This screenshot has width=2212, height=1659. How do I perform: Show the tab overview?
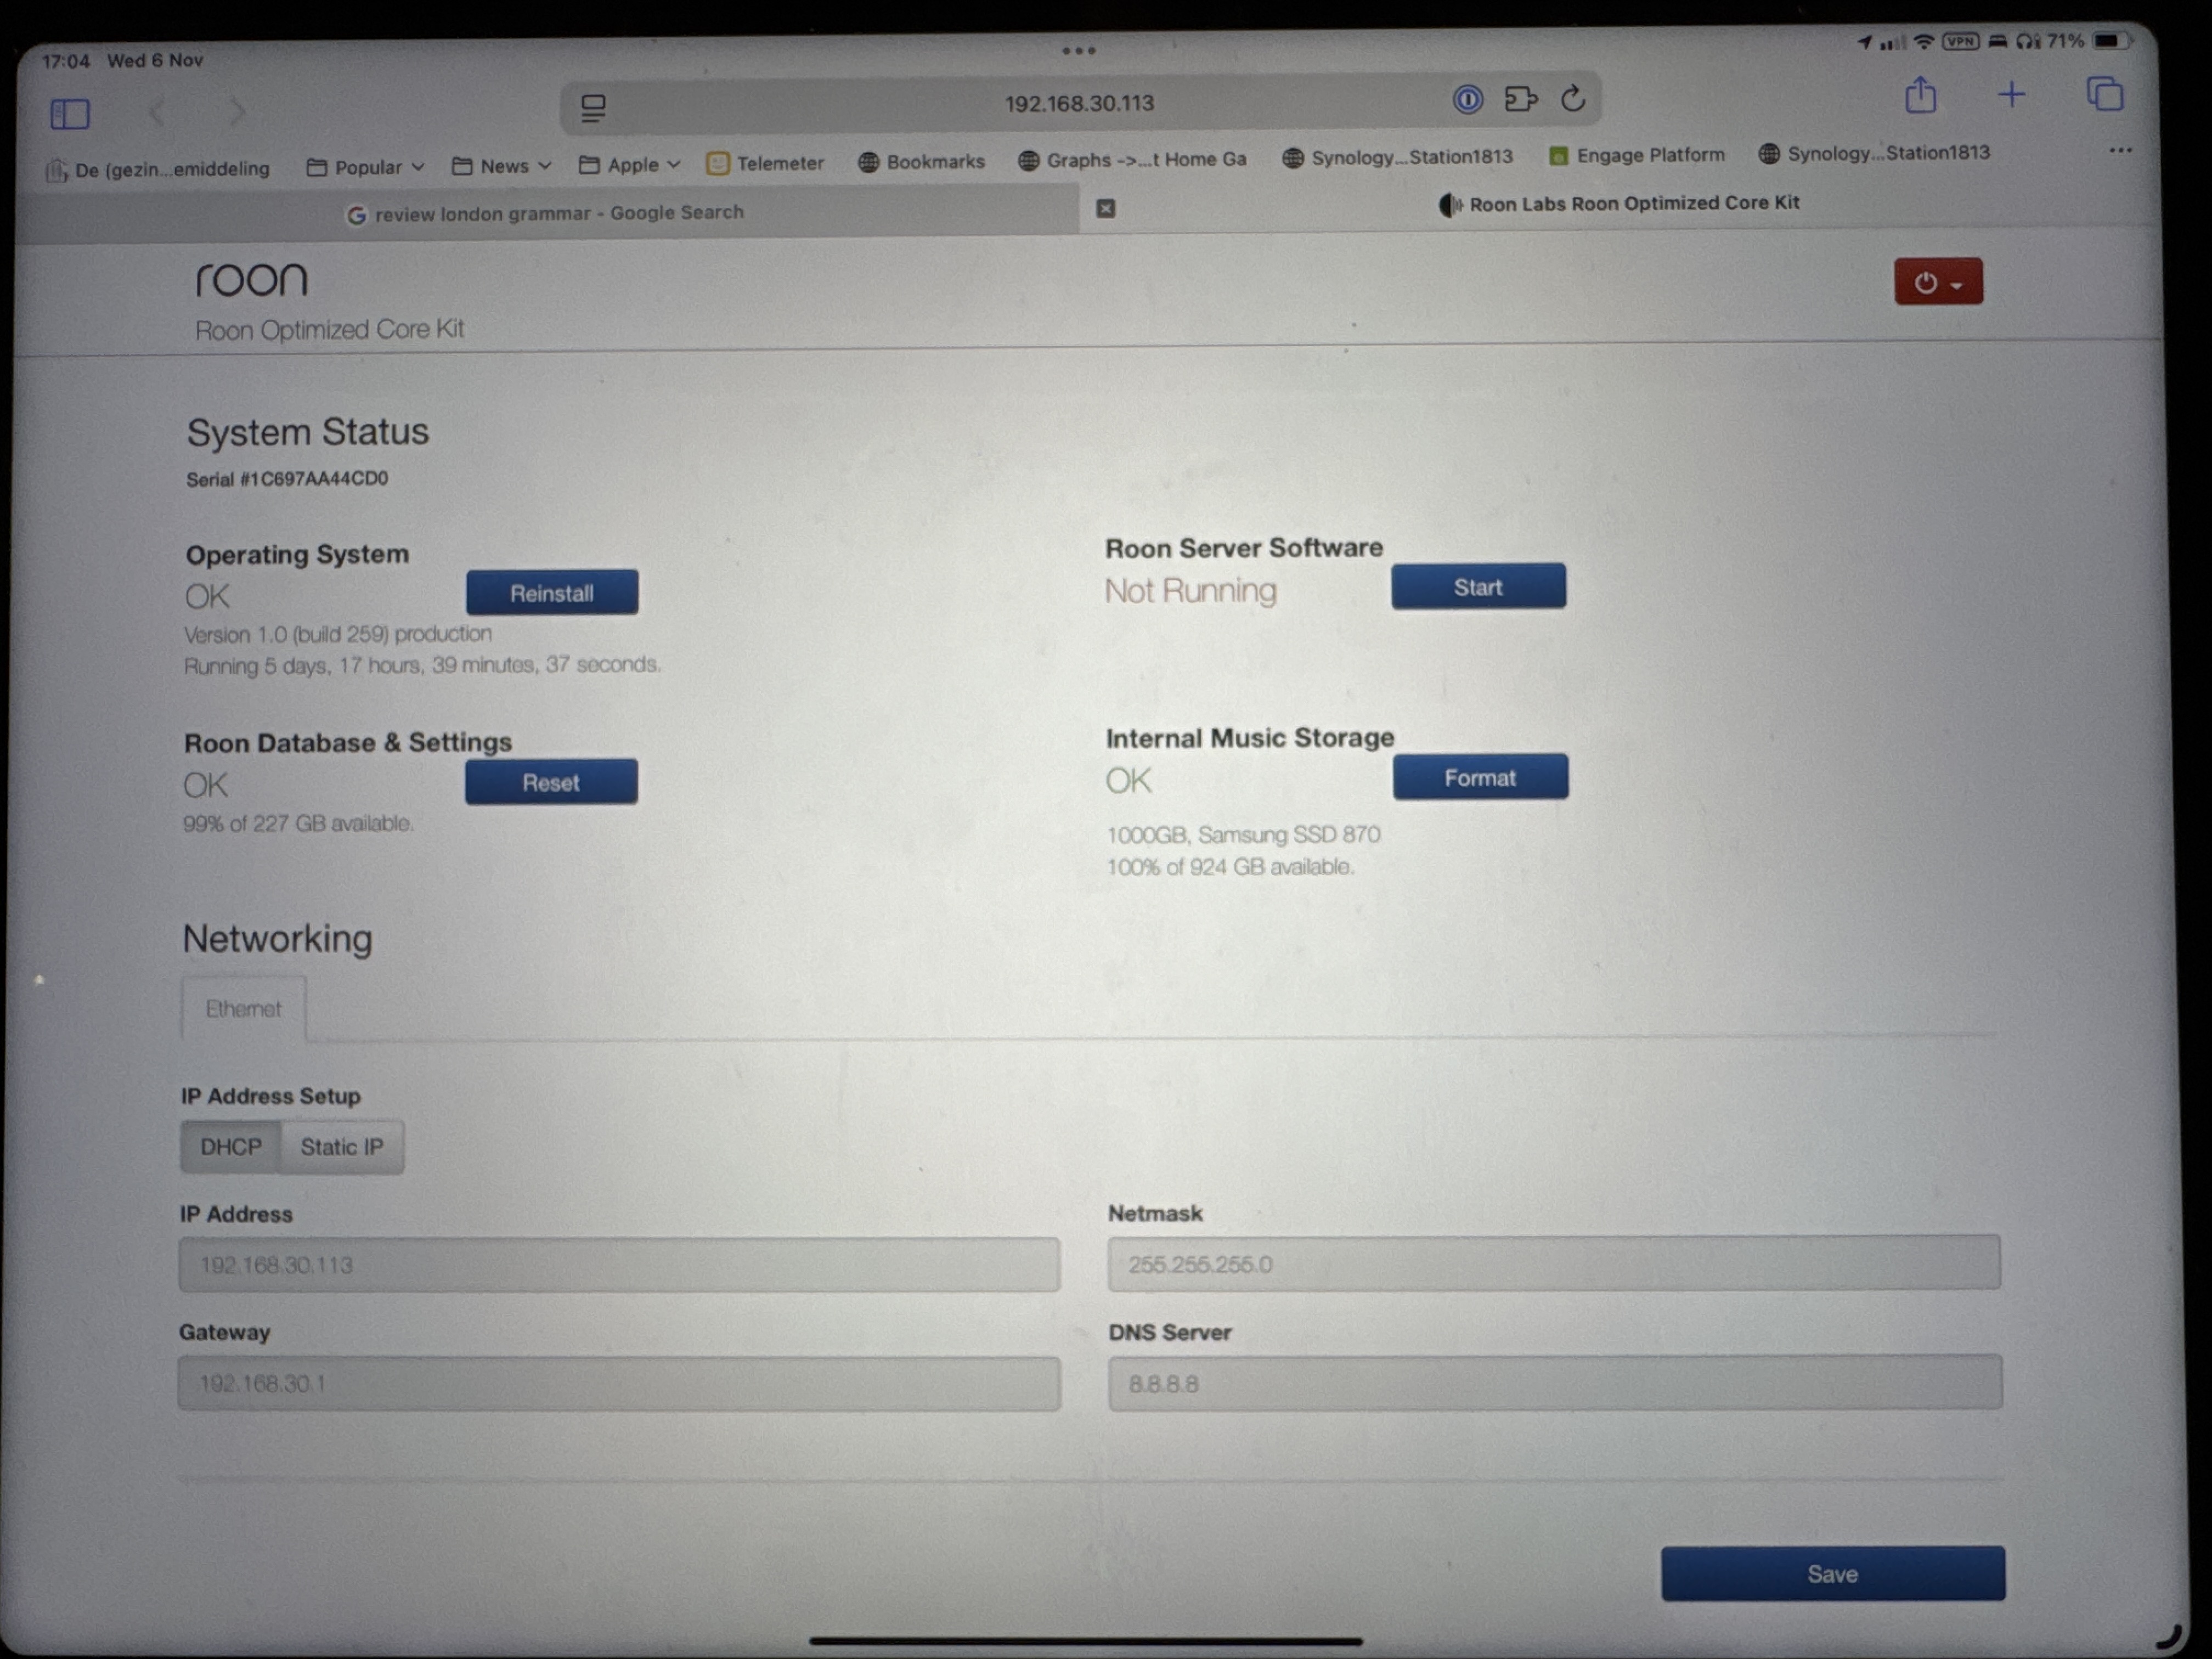tap(2104, 94)
